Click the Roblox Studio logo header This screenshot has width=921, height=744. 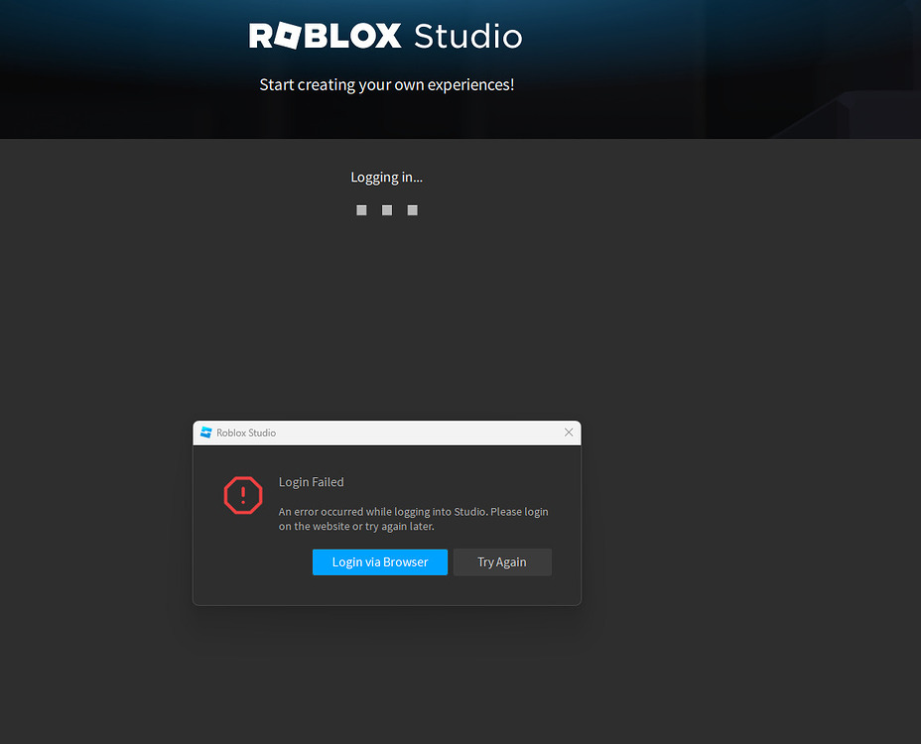pyautogui.click(x=385, y=36)
